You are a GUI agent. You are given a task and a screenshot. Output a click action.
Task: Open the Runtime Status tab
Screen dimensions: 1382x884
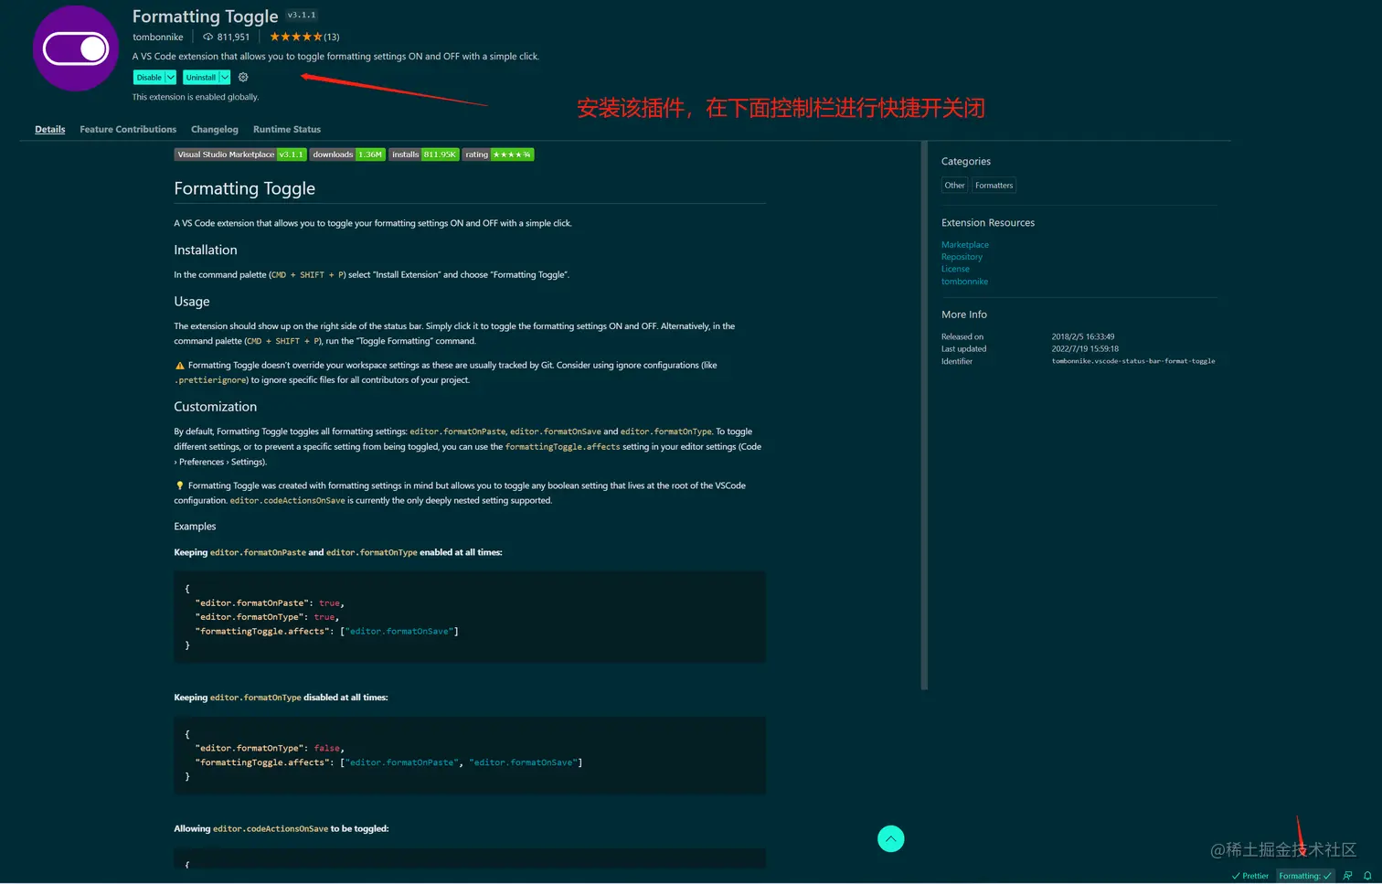(x=287, y=130)
